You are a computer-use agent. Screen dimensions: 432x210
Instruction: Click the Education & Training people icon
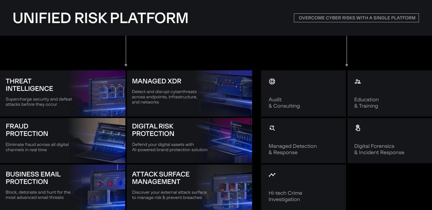[x=358, y=82]
